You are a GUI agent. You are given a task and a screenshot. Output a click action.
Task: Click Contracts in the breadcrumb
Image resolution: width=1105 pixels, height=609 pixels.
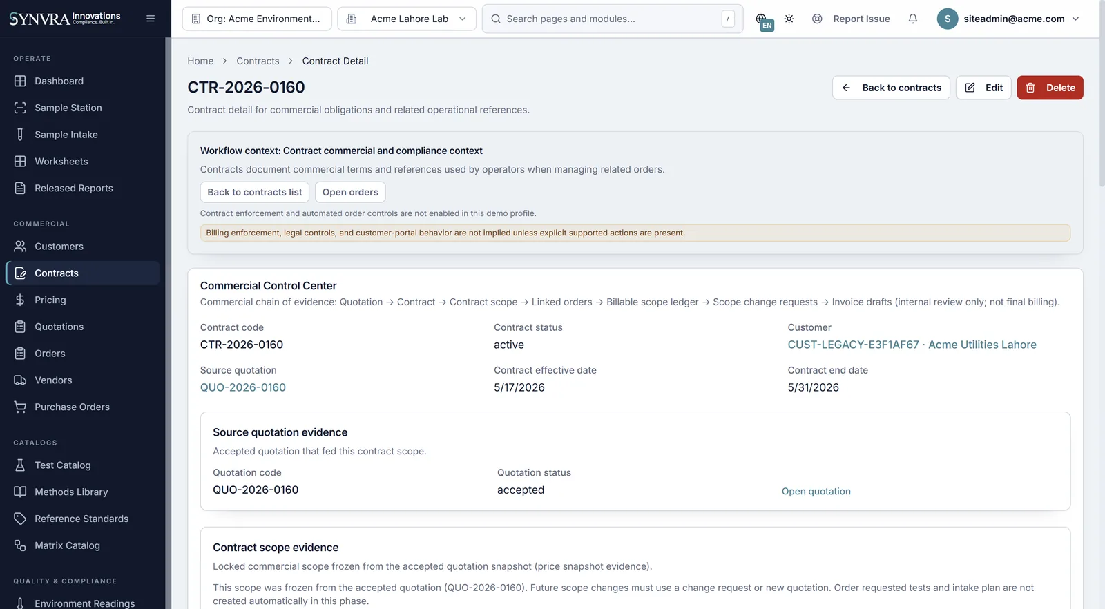click(x=258, y=61)
